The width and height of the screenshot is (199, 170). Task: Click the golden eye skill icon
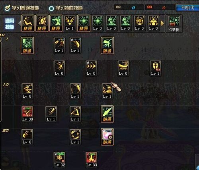(x=139, y=23)
